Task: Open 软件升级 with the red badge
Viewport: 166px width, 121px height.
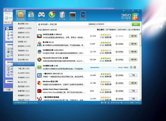Action: (x=52, y=16)
